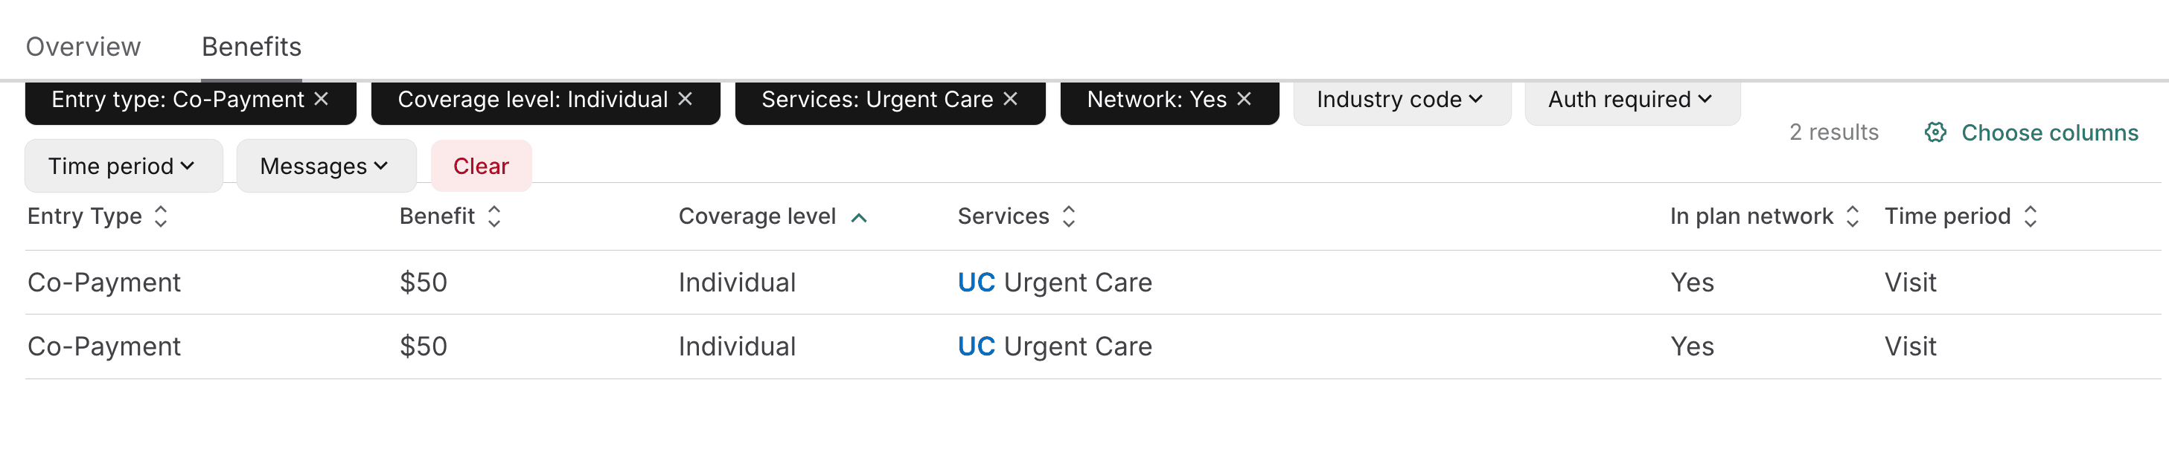Open the Time period filter dropdown
Image resolution: width=2169 pixels, height=464 pixels.
point(122,167)
